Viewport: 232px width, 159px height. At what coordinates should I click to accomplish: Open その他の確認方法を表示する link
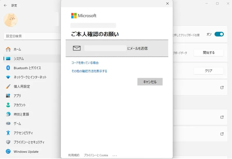(x=89, y=71)
